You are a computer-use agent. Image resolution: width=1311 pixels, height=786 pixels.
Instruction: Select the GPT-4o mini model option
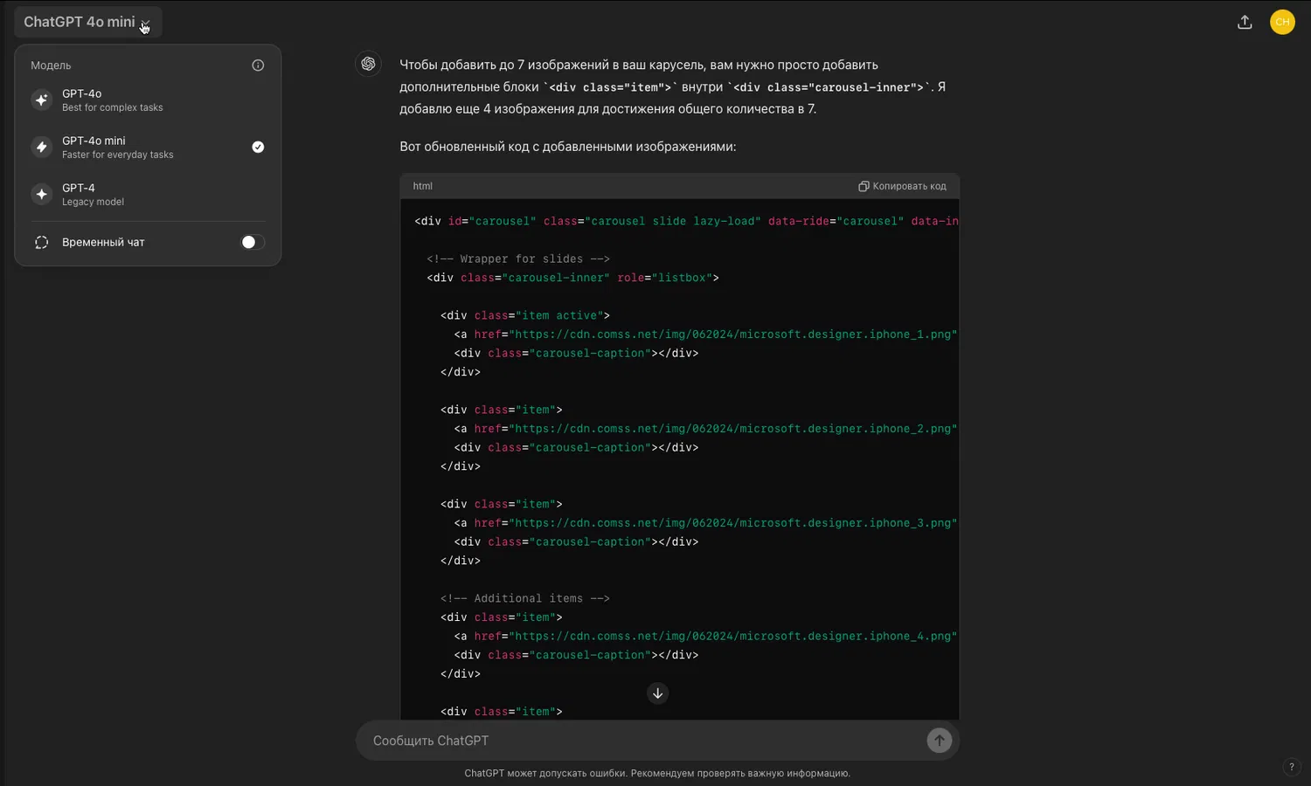click(148, 148)
